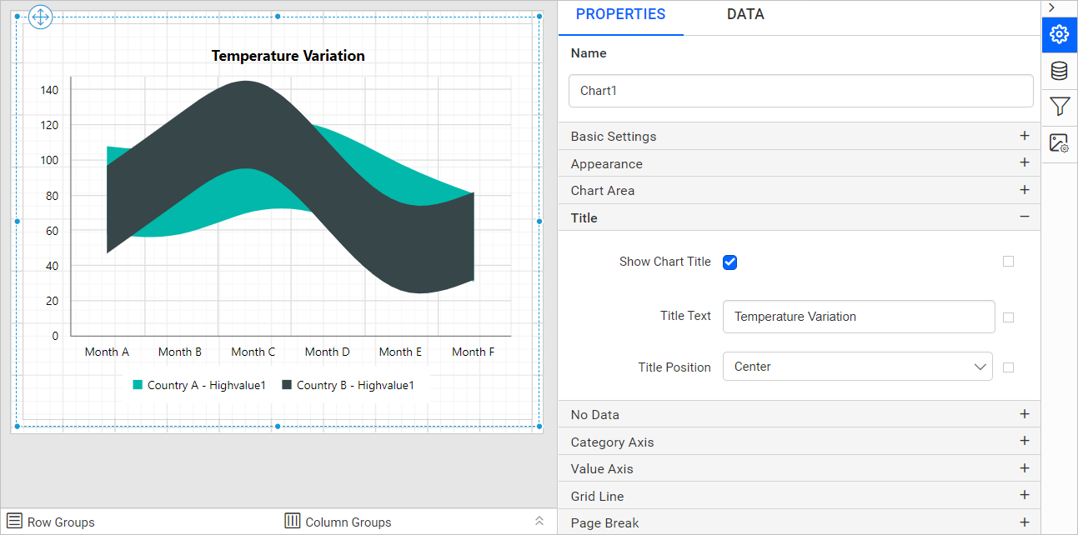The width and height of the screenshot is (1078, 535).
Task: Tick the expression checkbox beside Title Position
Action: coord(1009,367)
